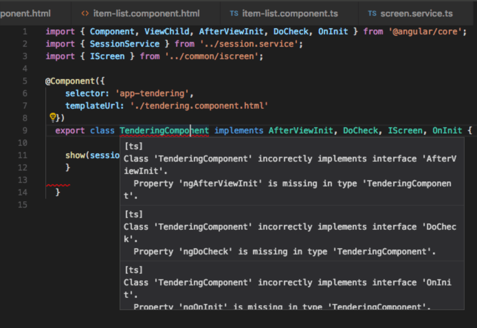The image size is (477, 328).
Task: Switch to item-list.component.html tab
Action: (147, 13)
